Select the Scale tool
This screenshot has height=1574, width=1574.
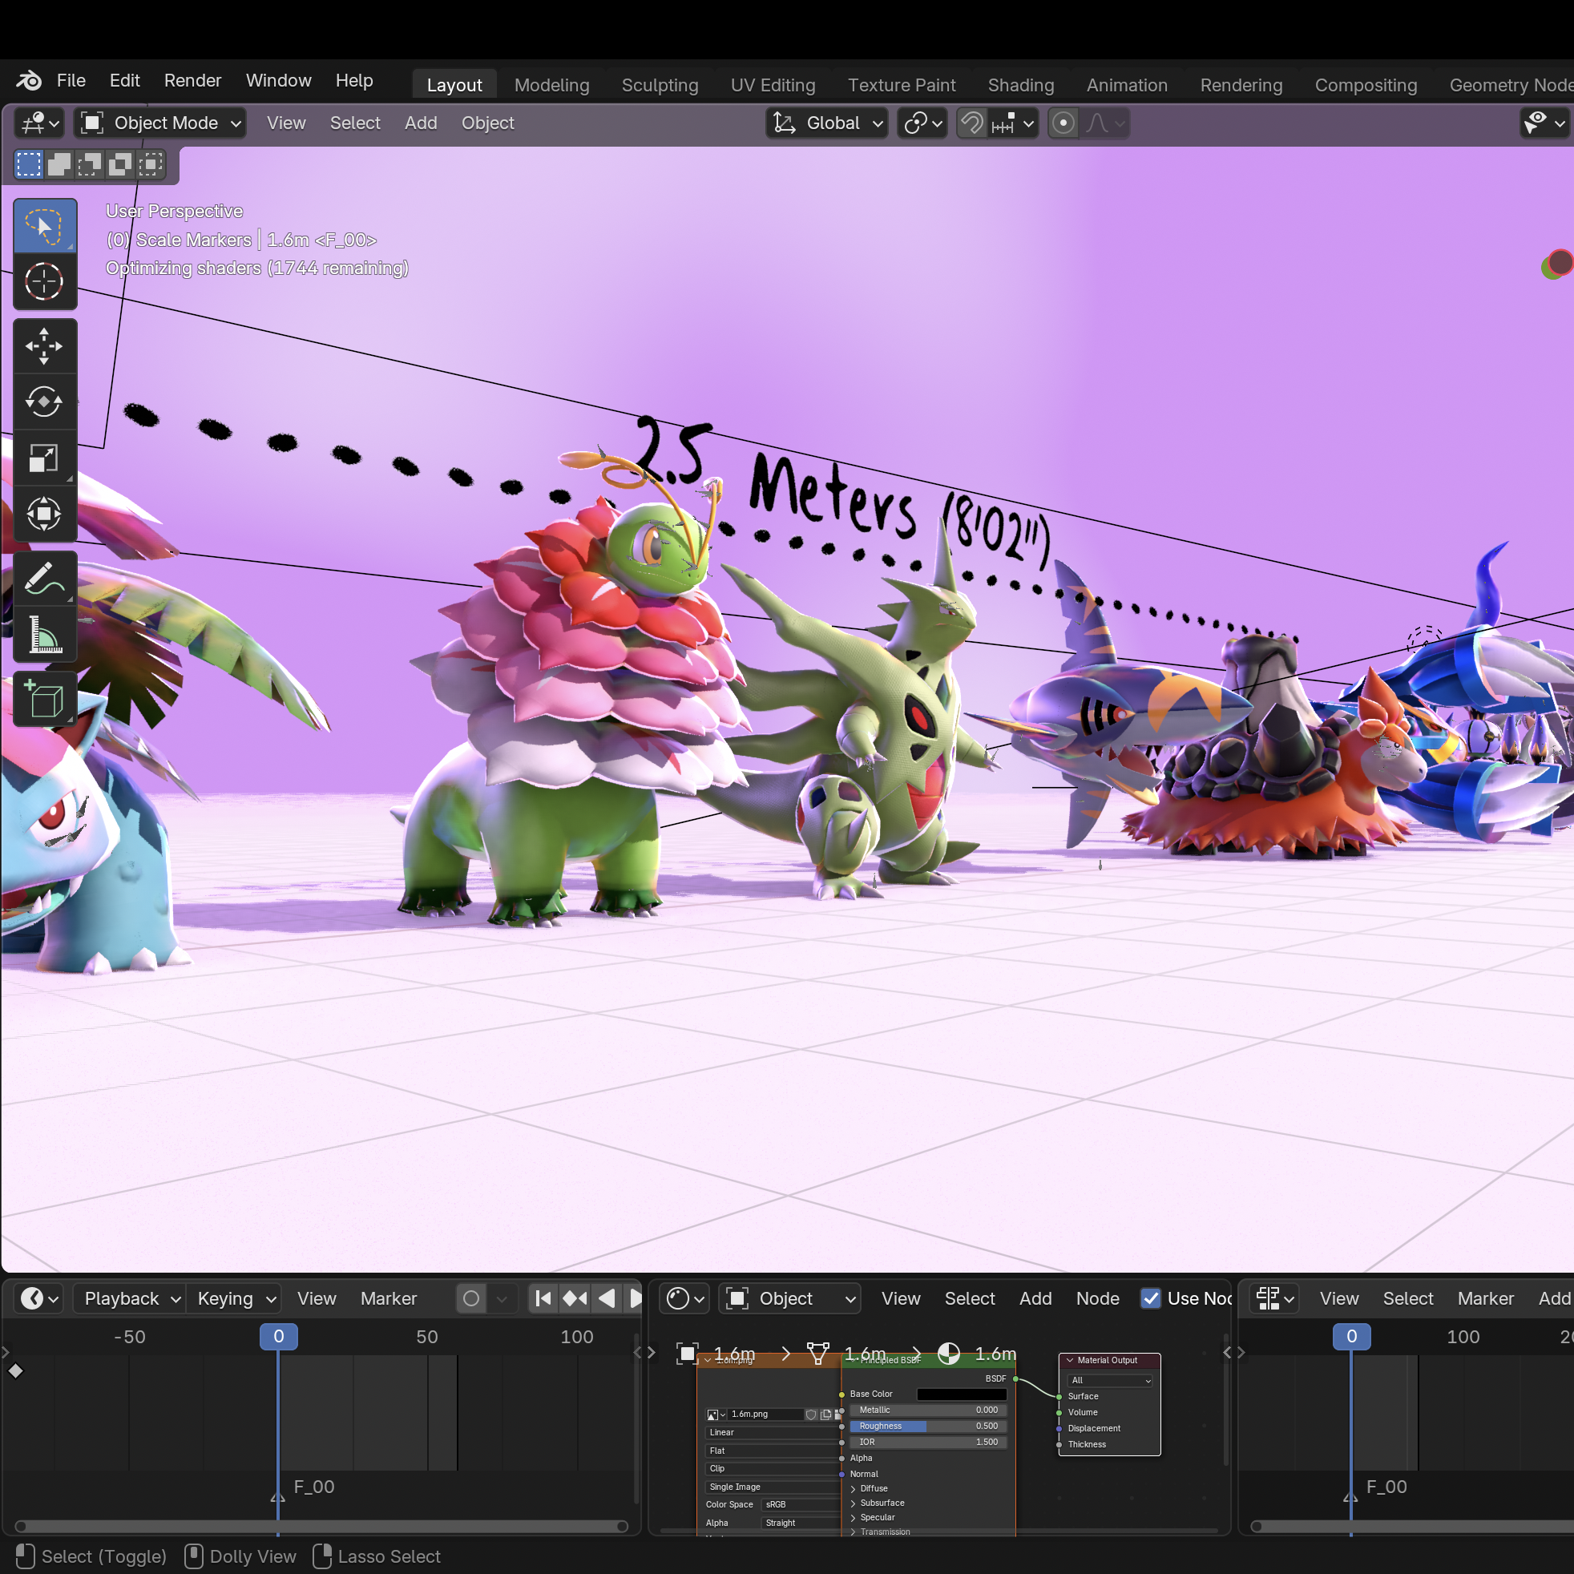[x=44, y=458]
